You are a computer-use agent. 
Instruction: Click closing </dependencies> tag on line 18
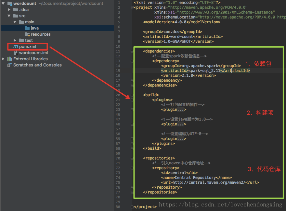point(160,85)
